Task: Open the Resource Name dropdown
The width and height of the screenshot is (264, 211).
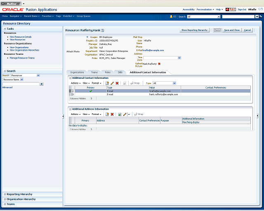Action: coord(22,80)
